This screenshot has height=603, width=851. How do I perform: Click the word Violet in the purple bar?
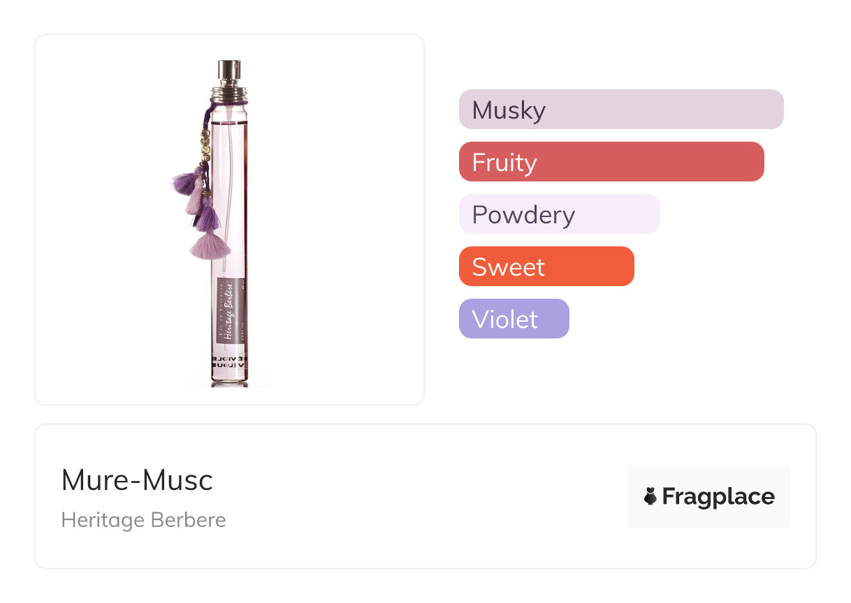pos(504,319)
